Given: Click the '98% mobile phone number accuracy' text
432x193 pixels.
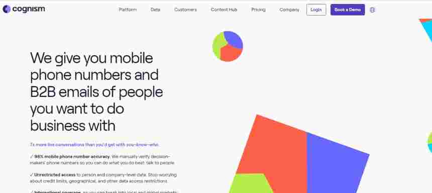Looking at the screenshot, I should pos(72,157).
